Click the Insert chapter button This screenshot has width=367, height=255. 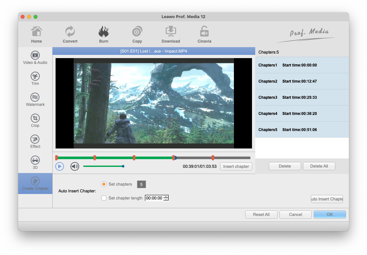tap(236, 167)
